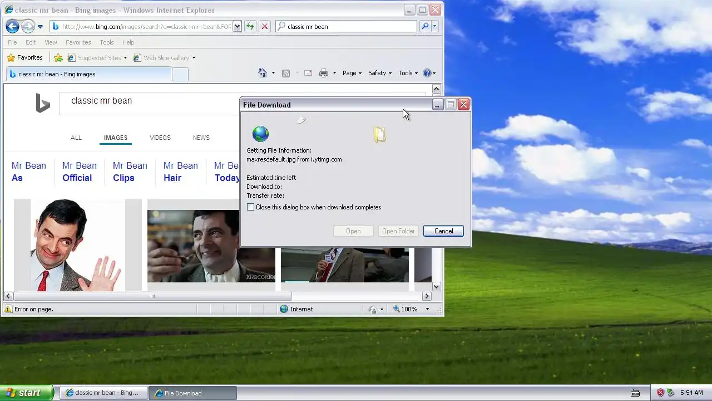Expand the address bar history dropdown
Screen dimensions: 712x401
pos(237,26)
